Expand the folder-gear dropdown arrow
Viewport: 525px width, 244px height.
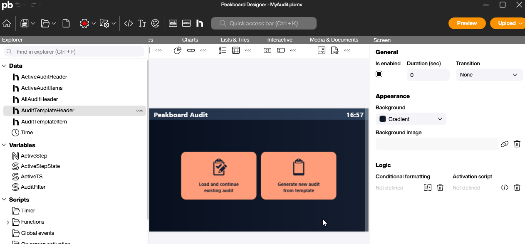point(113,24)
